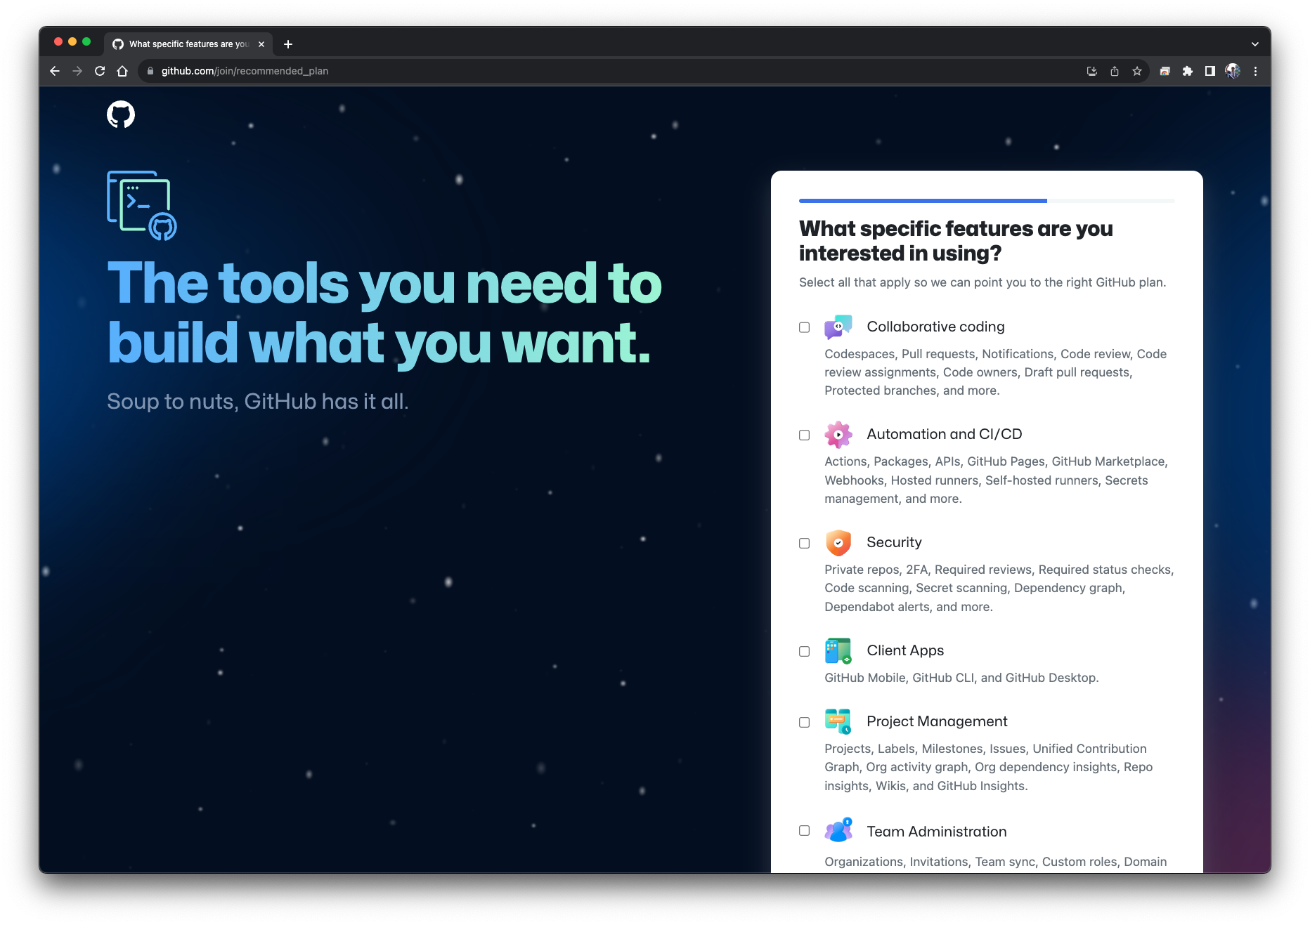Click 'Soup to nuts, GitHub has it all.'
The height and width of the screenshot is (925, 1310).
coord(258,401)
